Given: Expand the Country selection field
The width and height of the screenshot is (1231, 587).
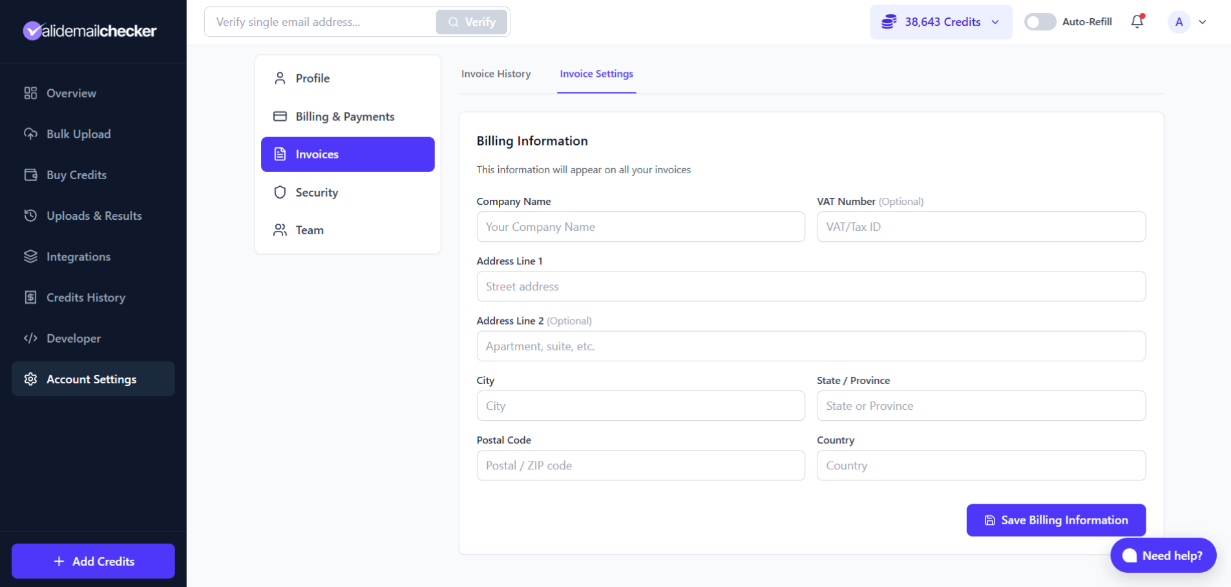Looking at the screenshot, I should pyautogui.click(x=980, y=465).
